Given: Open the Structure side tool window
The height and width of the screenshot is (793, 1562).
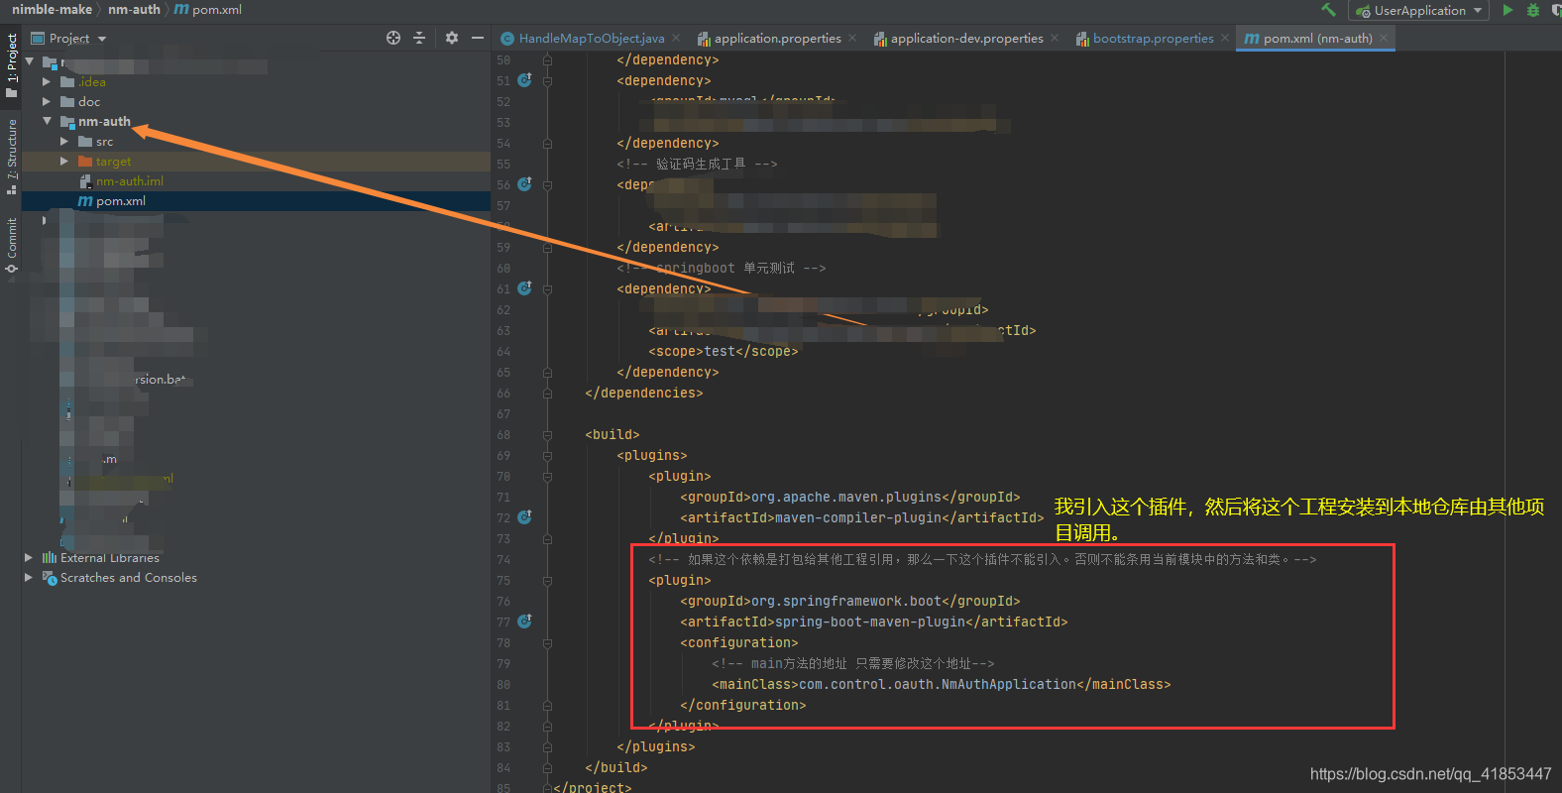Looking at the screenshot, I should pyautogui.click(x=11, y=157).
